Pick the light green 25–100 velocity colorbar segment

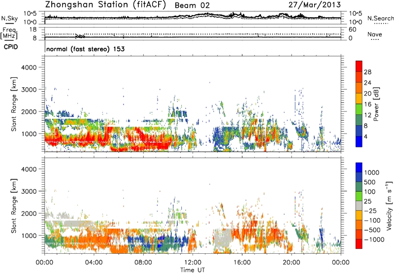(359, 196)
